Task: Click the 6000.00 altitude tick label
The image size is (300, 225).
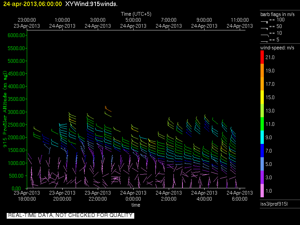Action: [x=16, y=35]
